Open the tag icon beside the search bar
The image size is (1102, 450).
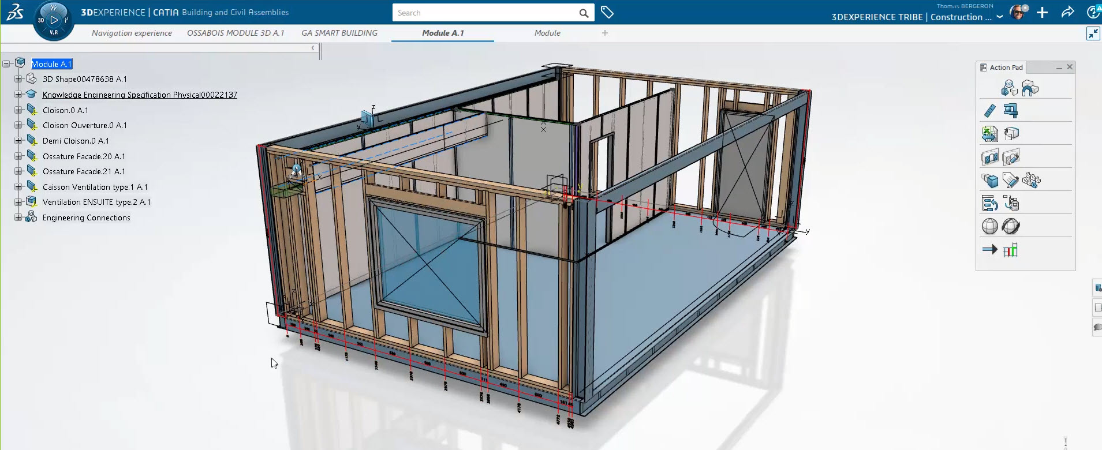pos(607,13)
